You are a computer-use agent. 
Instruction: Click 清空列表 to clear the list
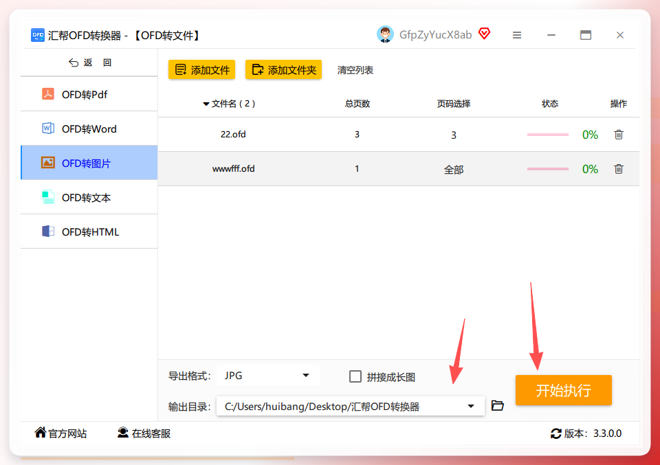click(x=355, y=70)
